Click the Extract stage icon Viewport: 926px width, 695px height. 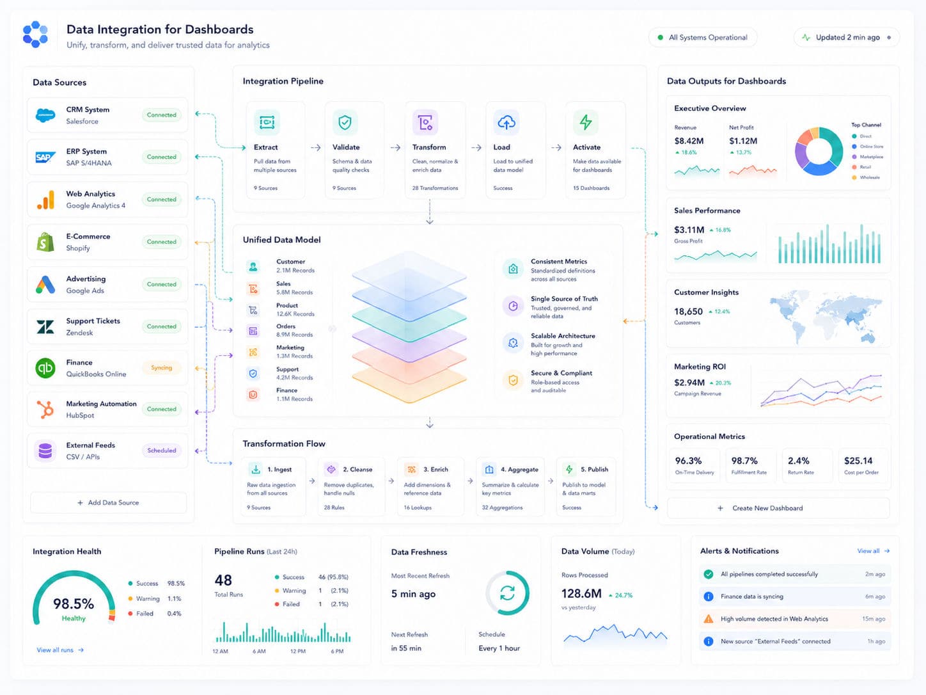[x=267, y=122]
